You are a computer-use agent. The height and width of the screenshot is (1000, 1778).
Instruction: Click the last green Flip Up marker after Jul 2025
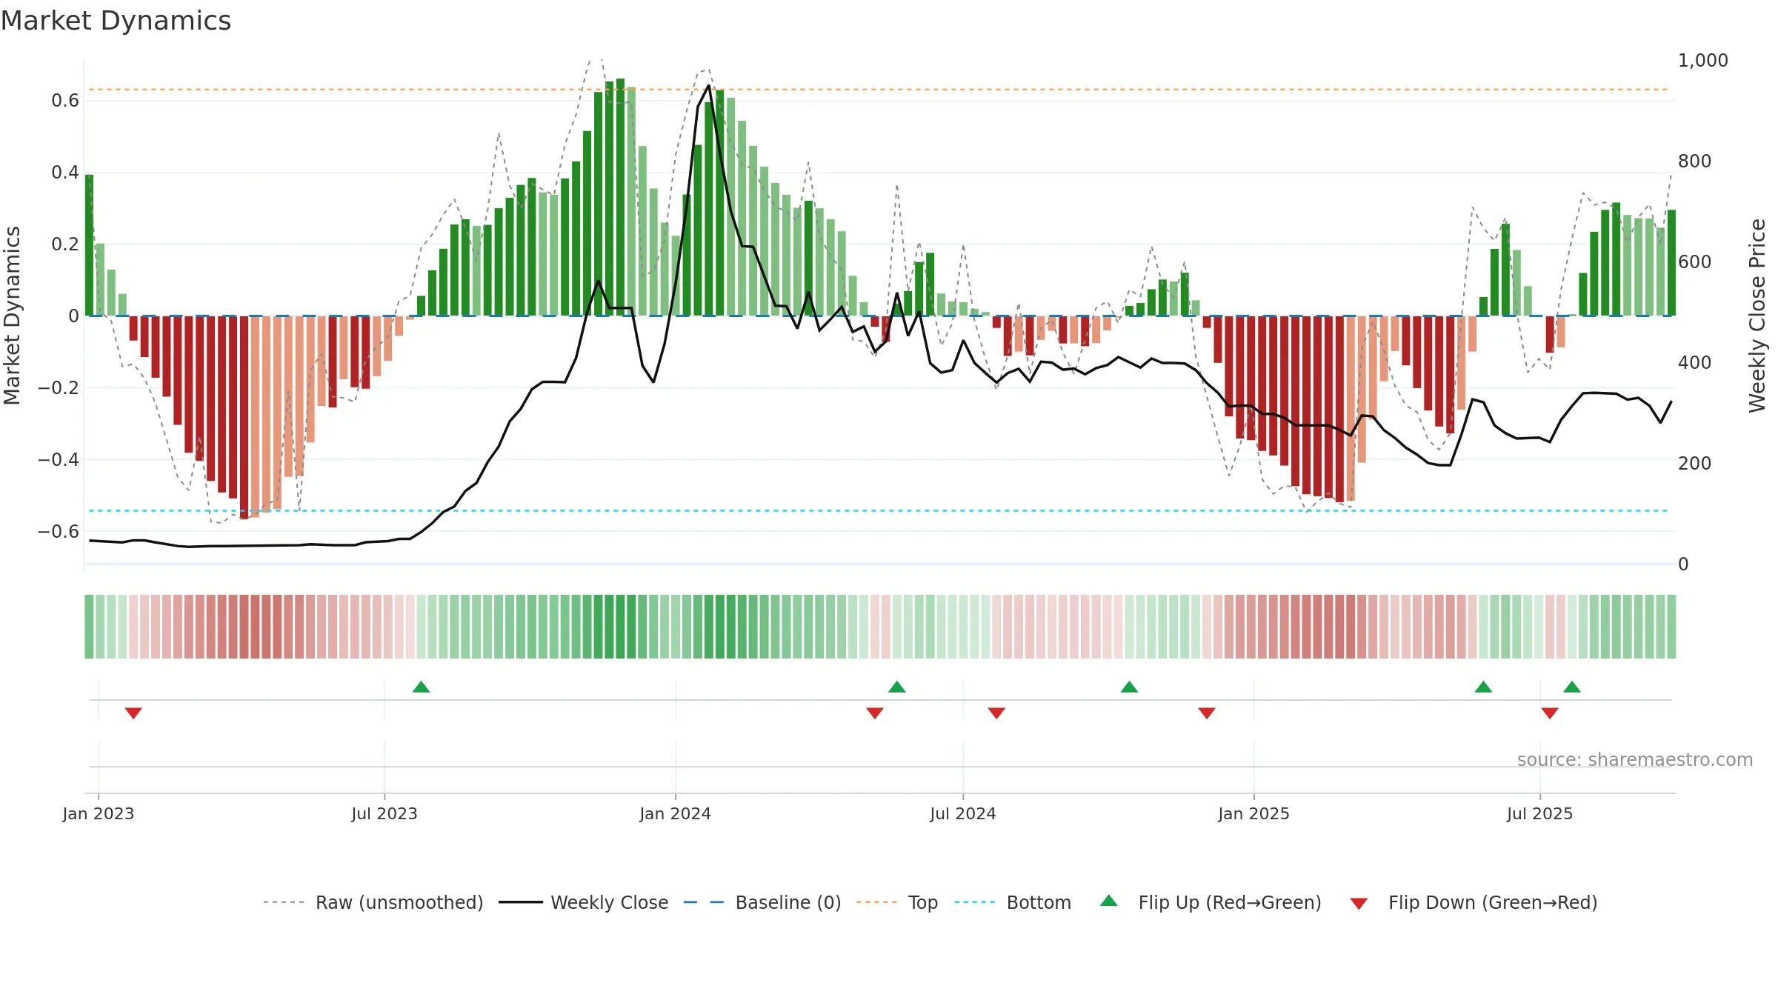[x=1572, y=687]
